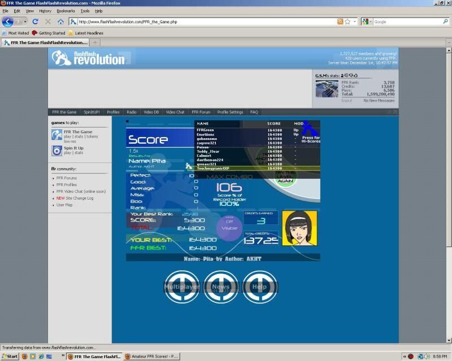Open the Help round button
This screenshot has width=452, height=361.
(260, 287)
